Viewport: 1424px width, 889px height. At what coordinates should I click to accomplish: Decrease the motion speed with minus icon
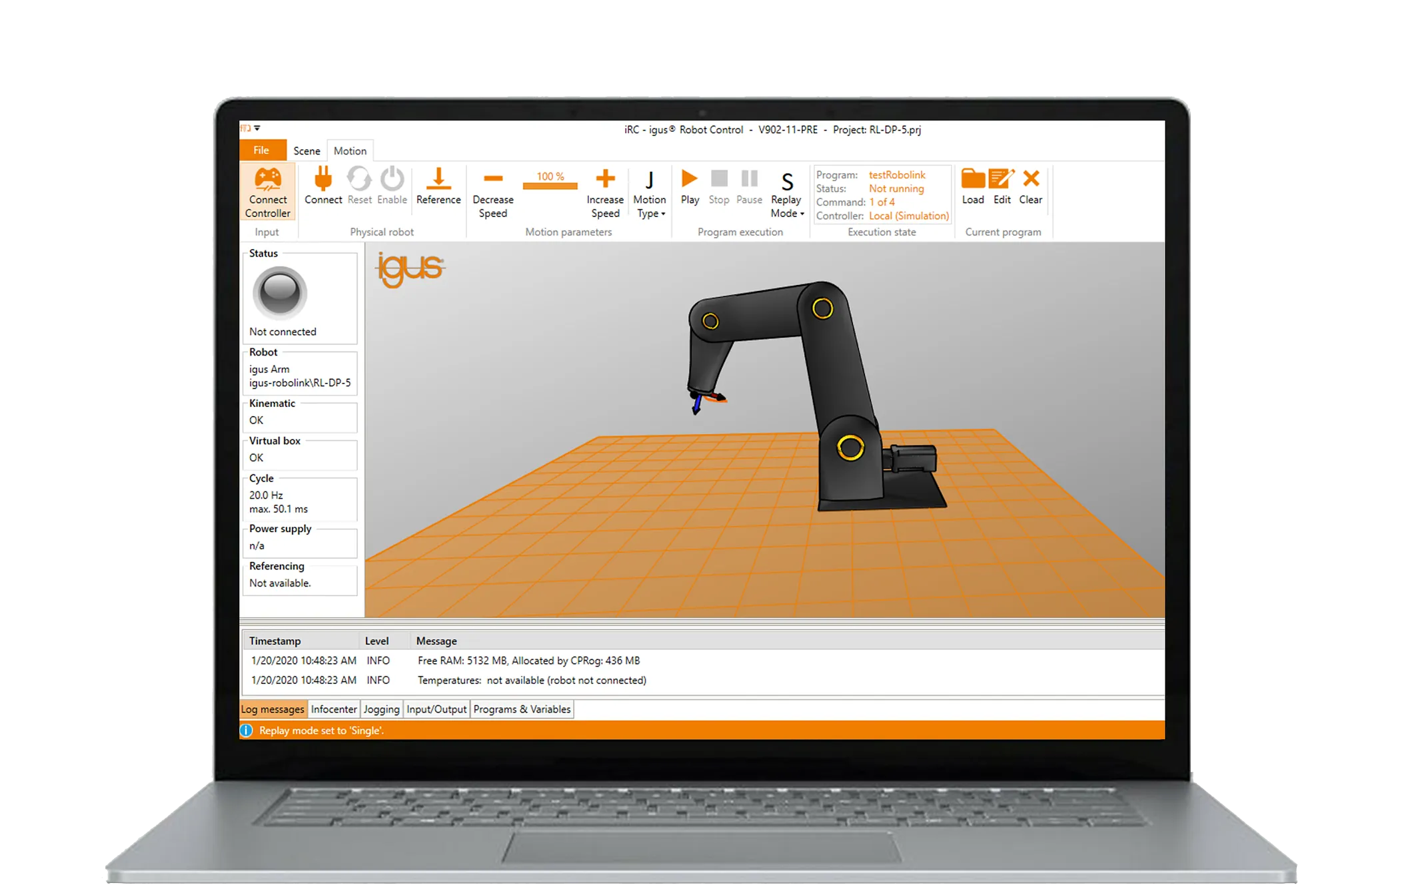[x=493, y=178]
